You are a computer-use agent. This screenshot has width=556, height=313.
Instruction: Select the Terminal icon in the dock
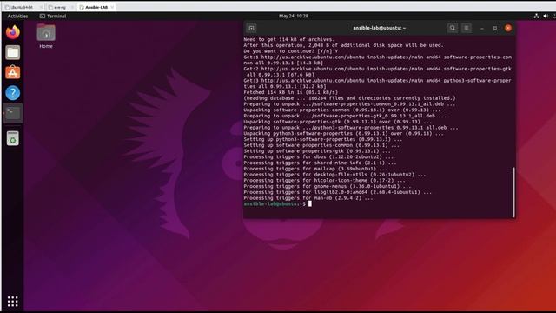click(x=13, y=113)
